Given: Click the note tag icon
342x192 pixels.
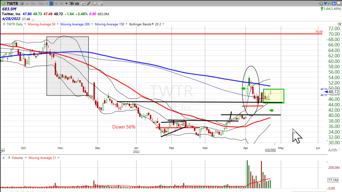Looking at the screenshot, I should point(95,4).
